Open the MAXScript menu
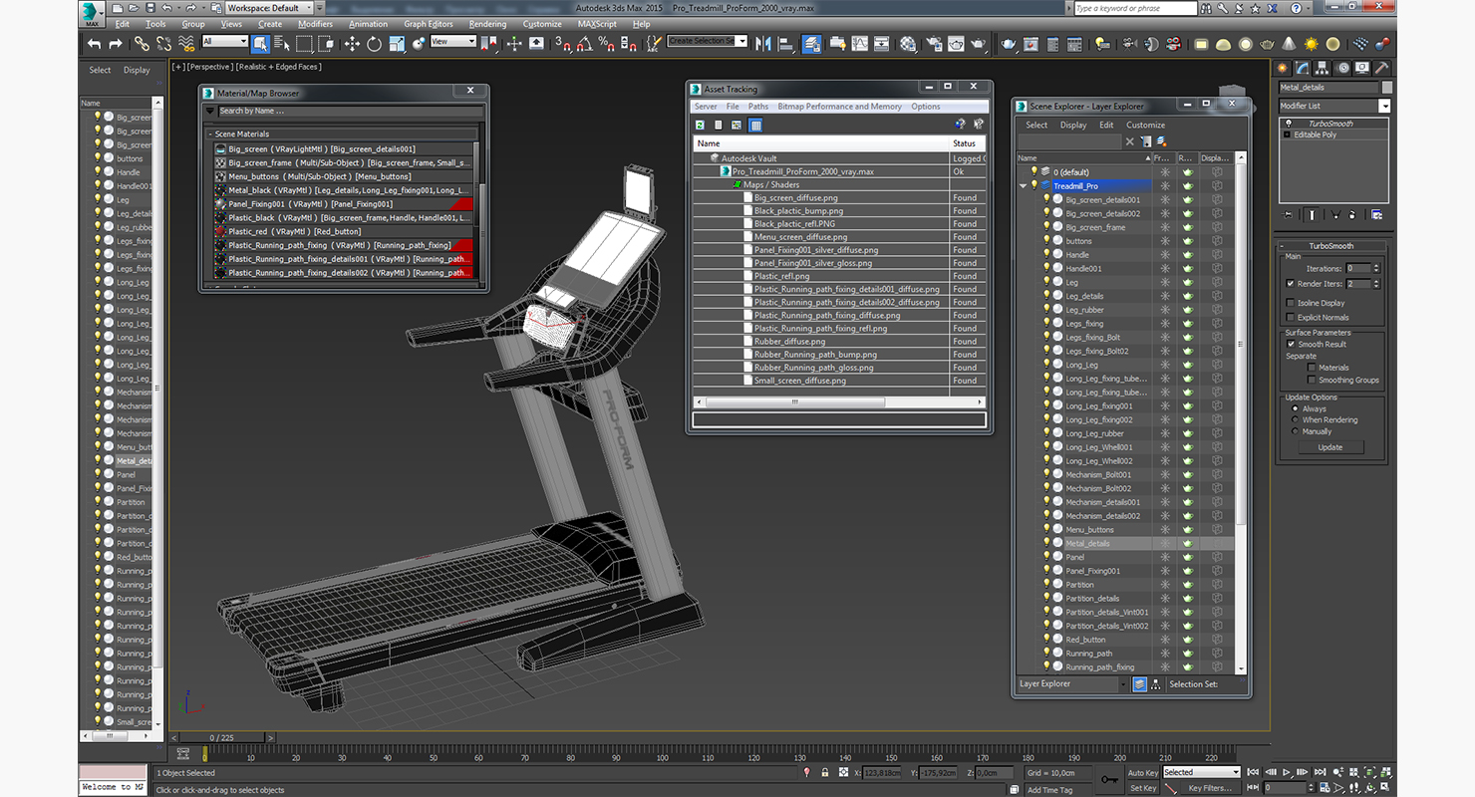The image size is (1475, 797). (x=597, y=24)
